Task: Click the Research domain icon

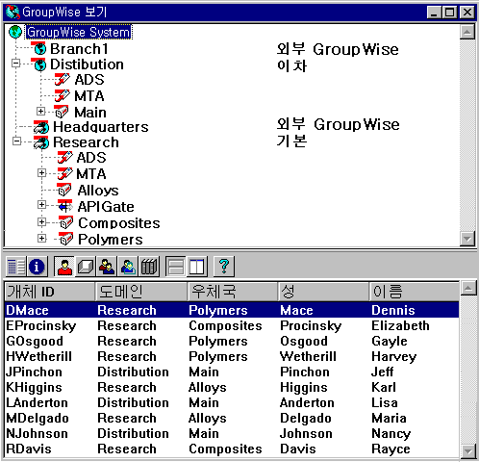Action: pos(41,142)
